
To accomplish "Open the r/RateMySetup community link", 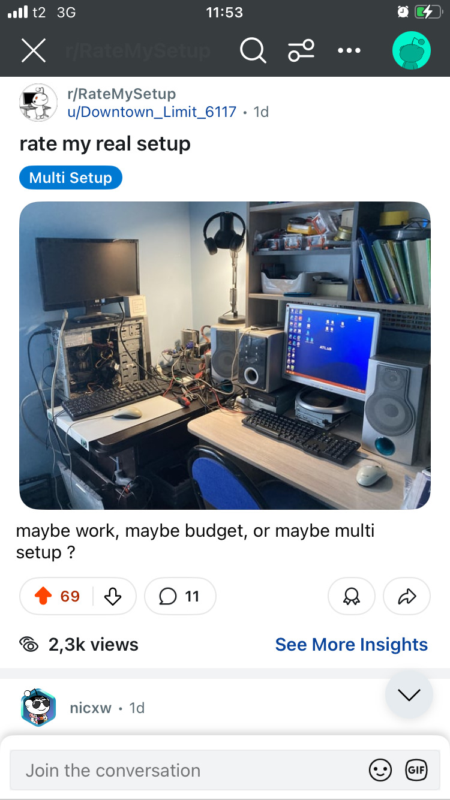I will (122, 94).
